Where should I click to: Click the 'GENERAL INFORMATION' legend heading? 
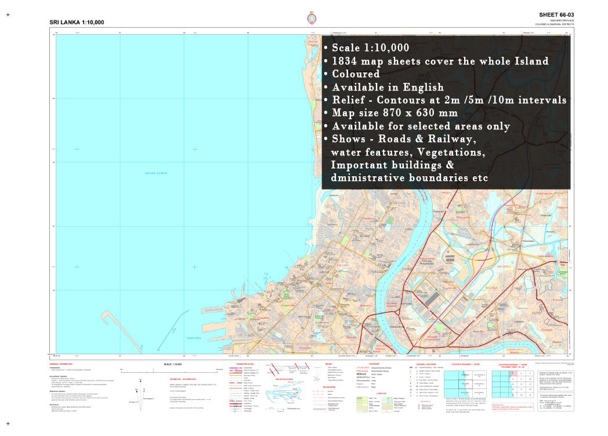coord(61,365)
